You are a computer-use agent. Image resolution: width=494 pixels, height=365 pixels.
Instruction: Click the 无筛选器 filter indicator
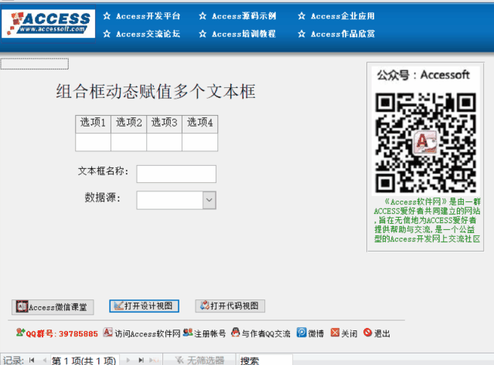pyautogui.click(x=199, y=360)
